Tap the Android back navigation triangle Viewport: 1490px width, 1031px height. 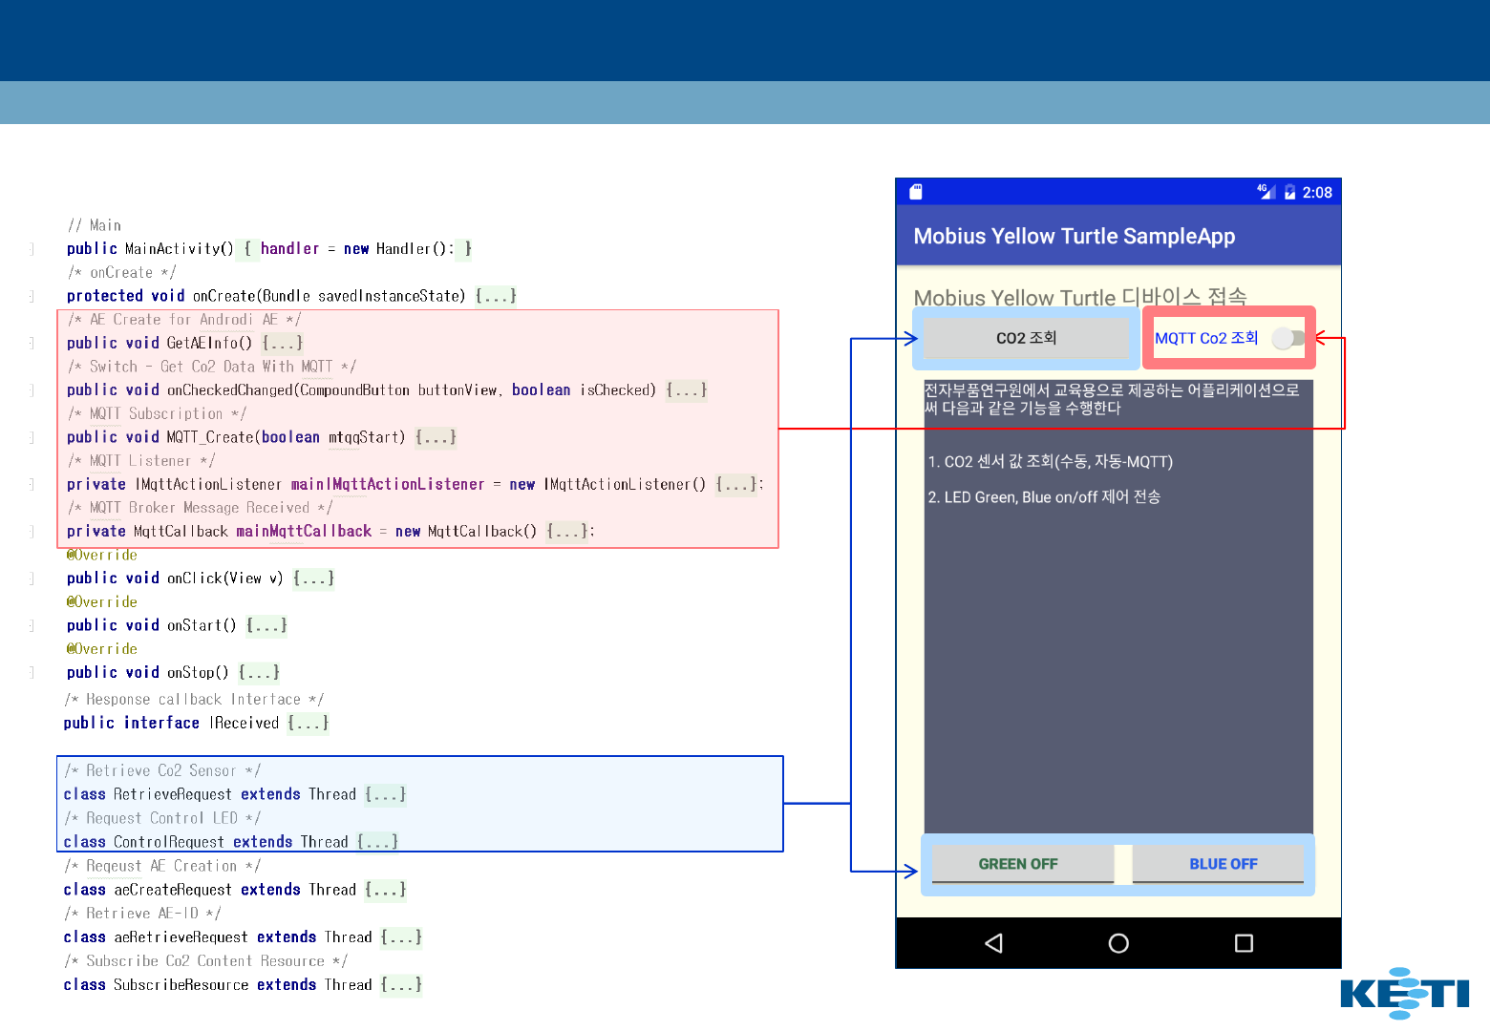pos(993,943)
